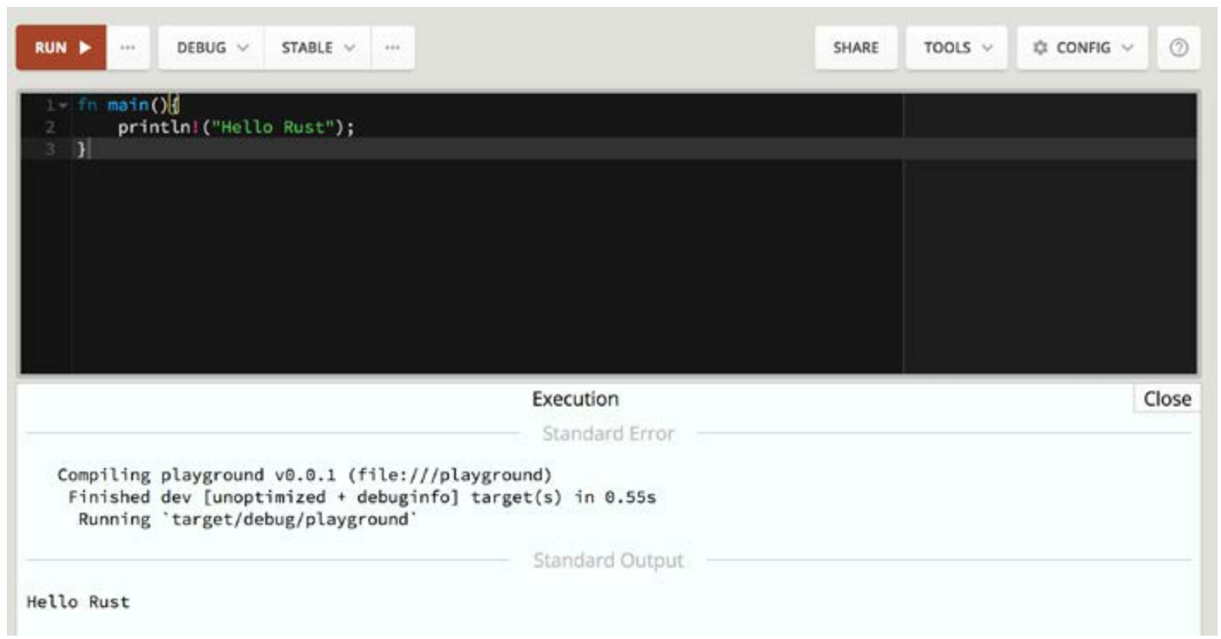
Task: Open the TOOLS menu
Action: [x=957, y=48]
